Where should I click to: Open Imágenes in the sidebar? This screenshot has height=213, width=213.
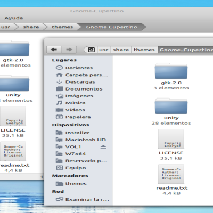coord(79,96)
